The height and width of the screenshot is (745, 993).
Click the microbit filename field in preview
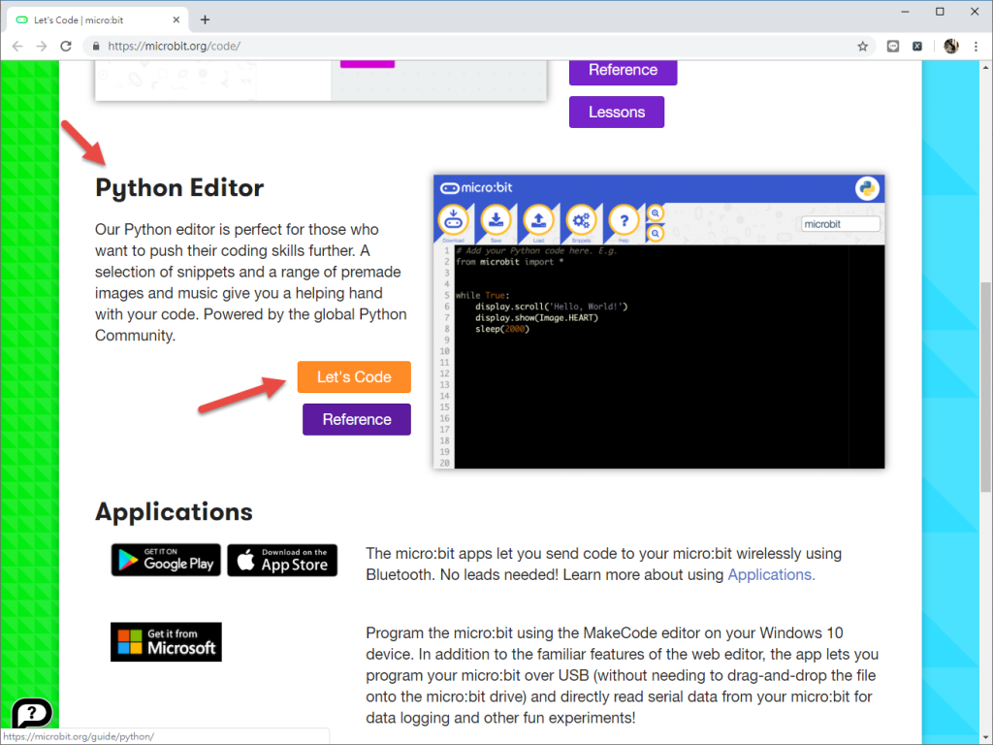point(841,224)
